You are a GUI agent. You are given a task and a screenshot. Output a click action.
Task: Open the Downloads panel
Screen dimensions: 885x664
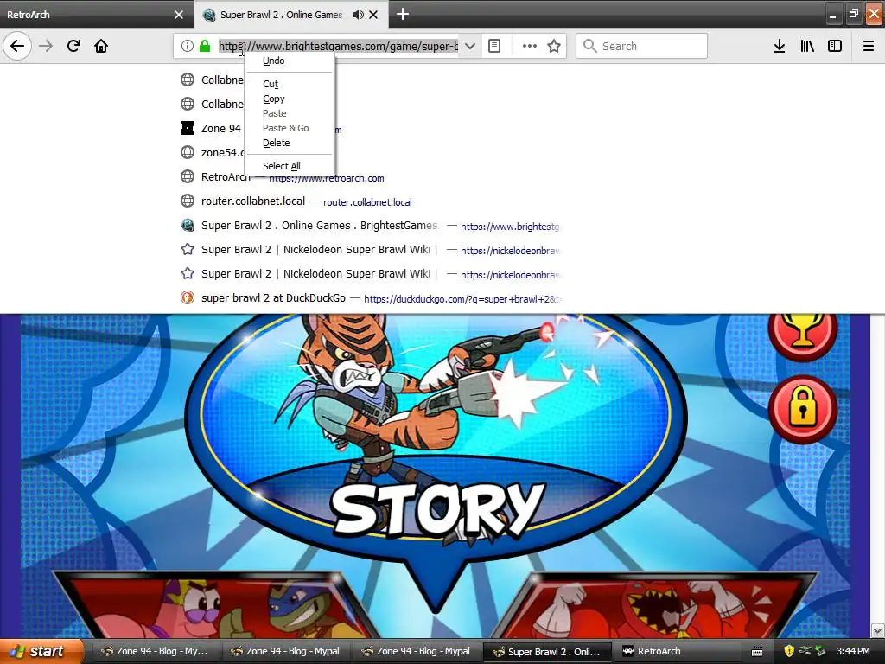(x=780, y=46)
